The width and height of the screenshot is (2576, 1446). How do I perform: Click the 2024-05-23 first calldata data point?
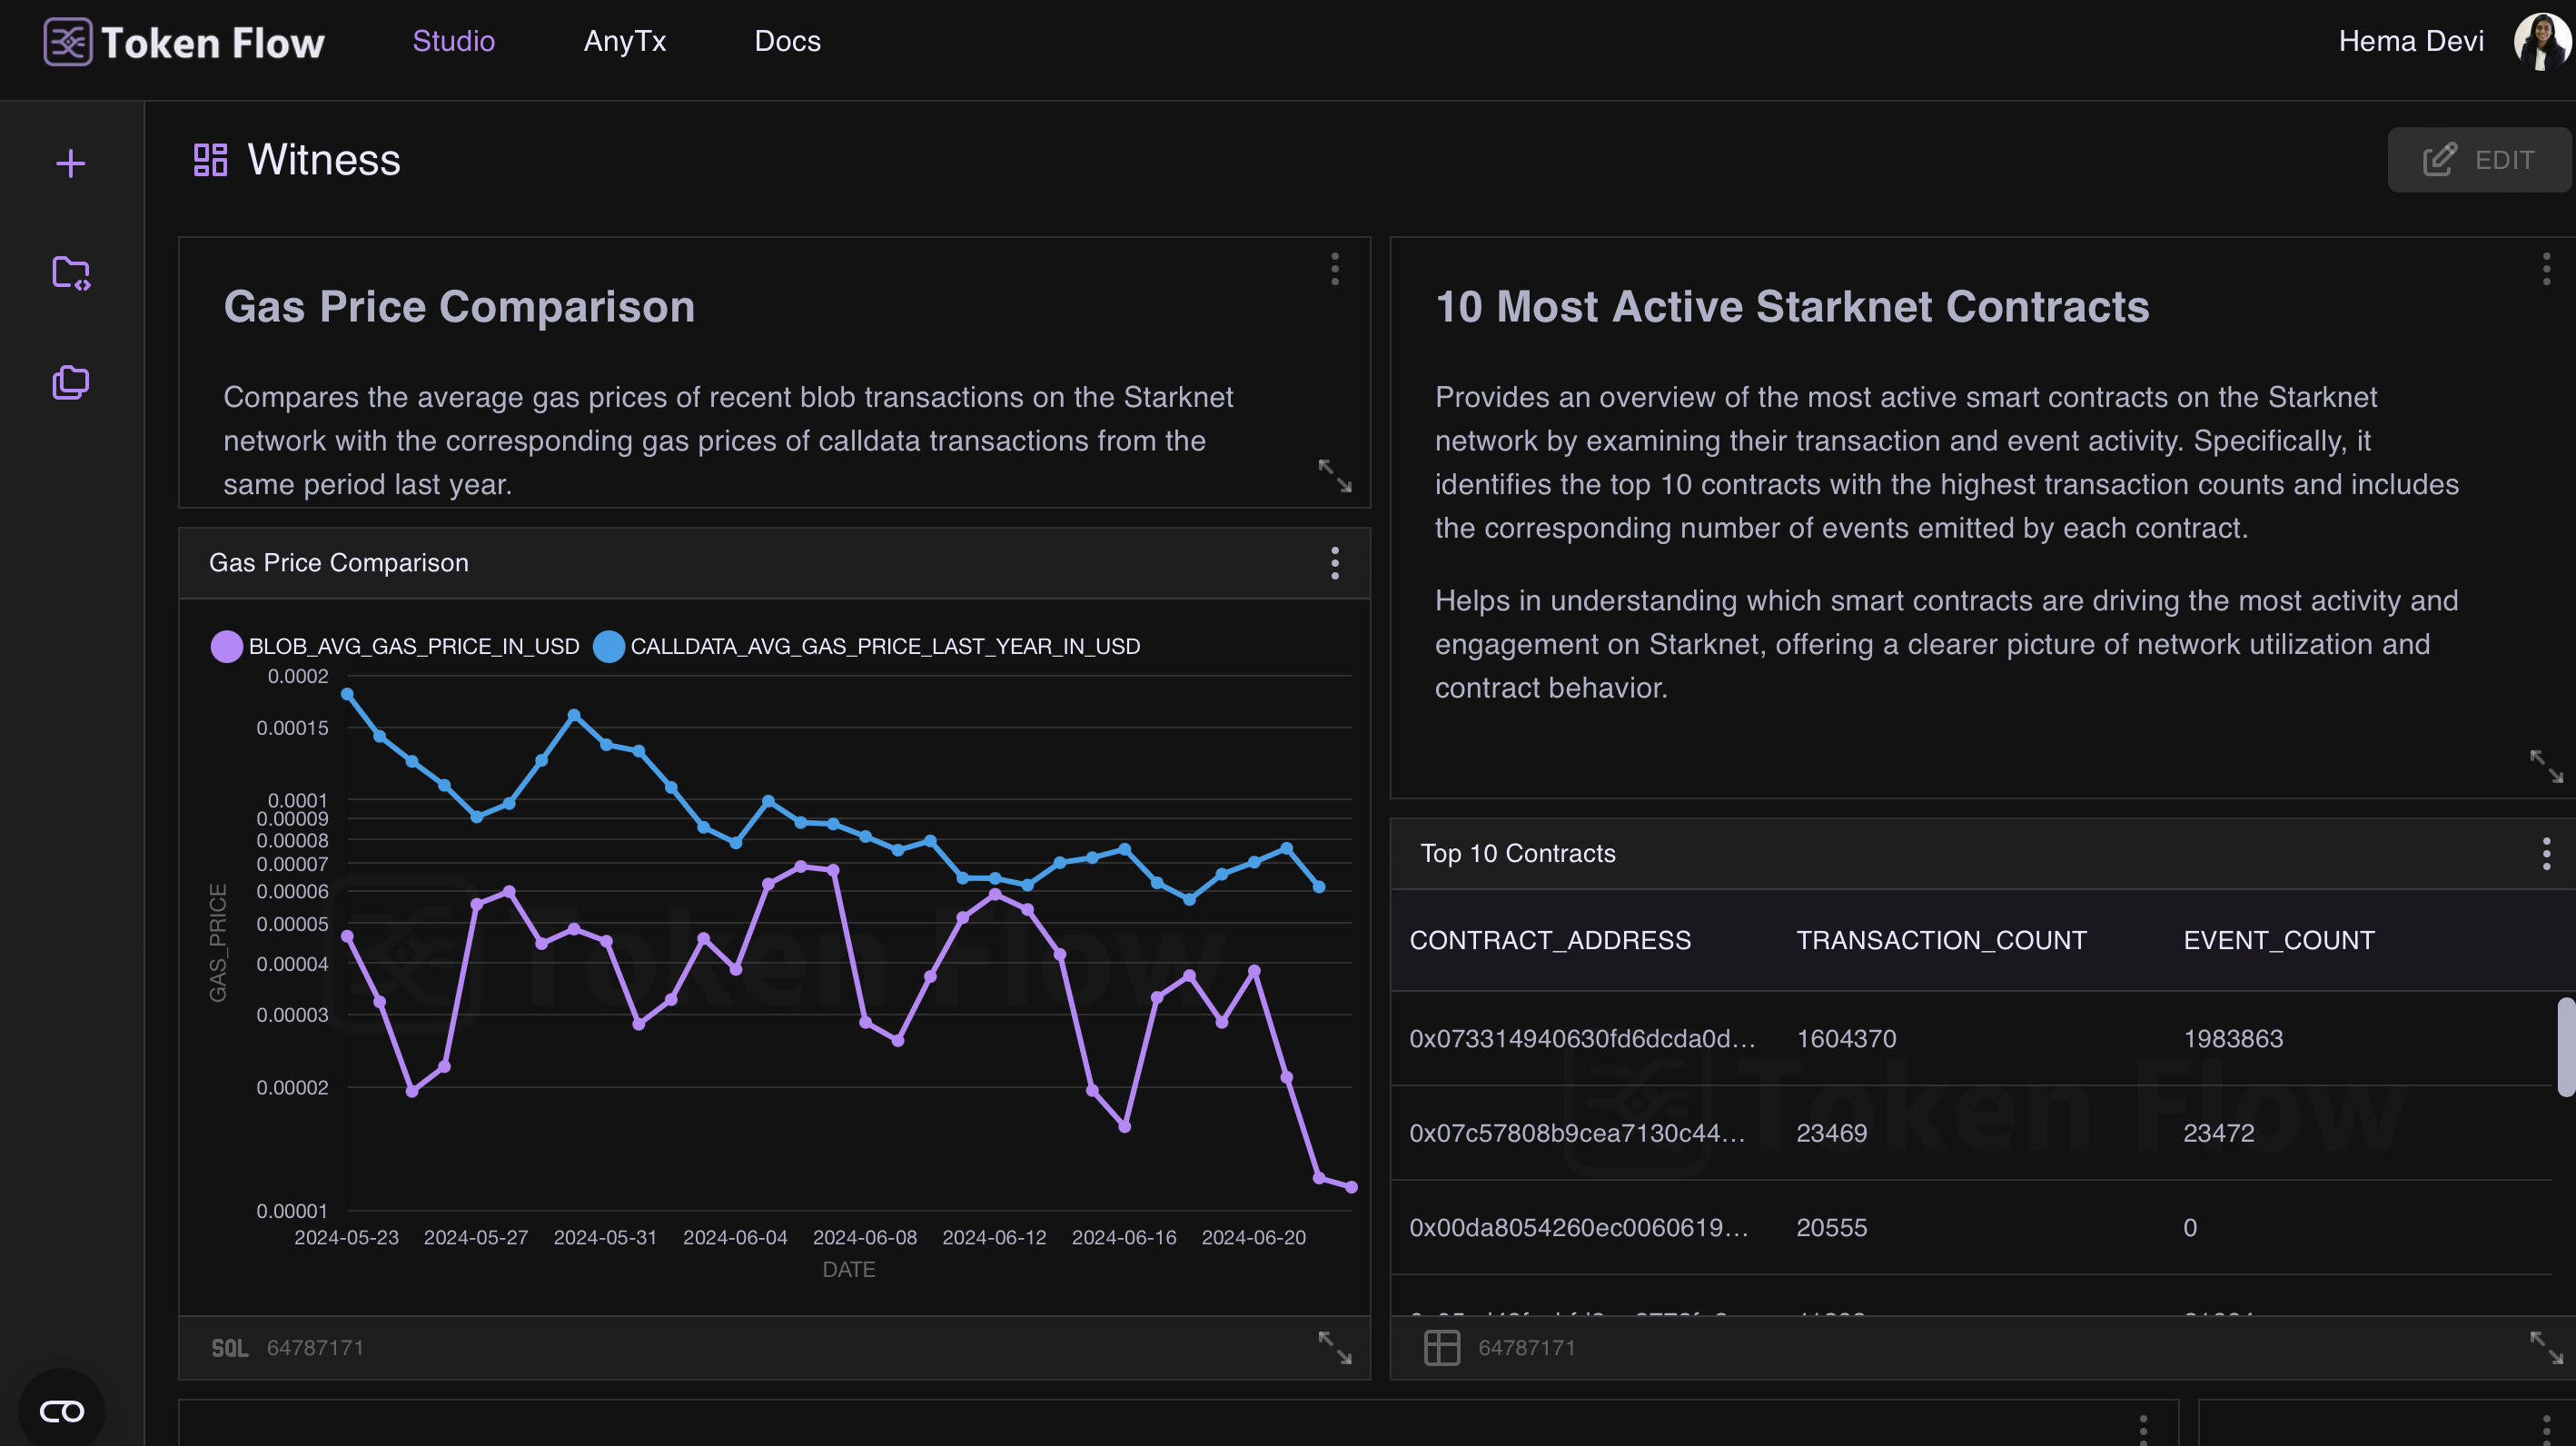[x=347, y=693]
